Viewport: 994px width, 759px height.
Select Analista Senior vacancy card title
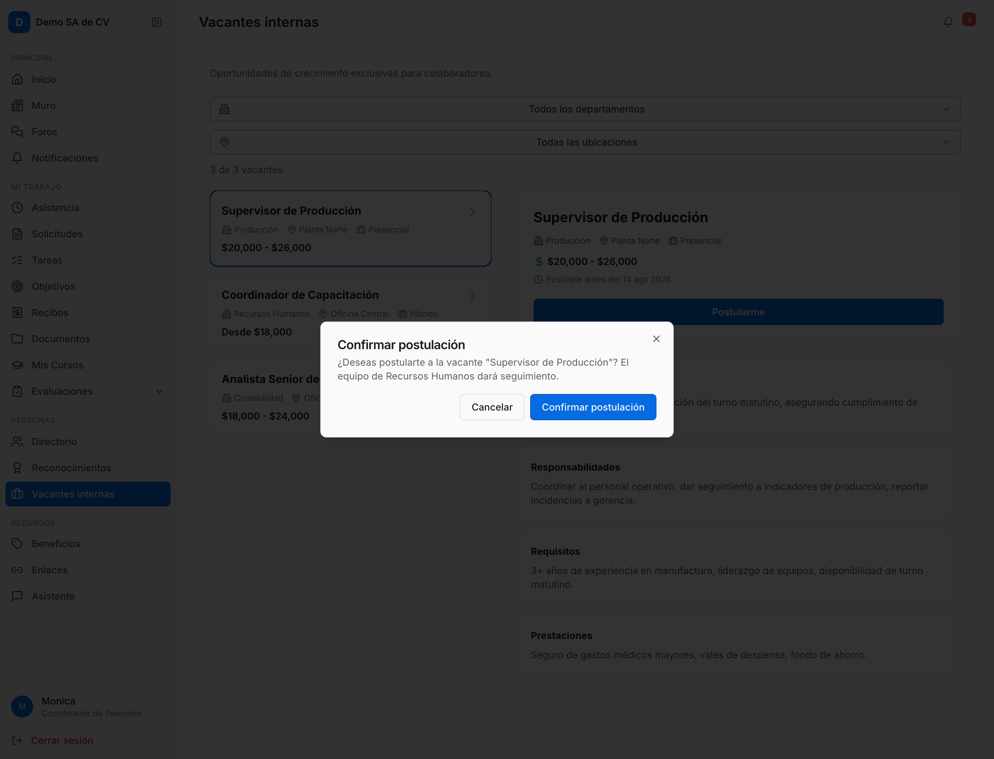(x=270, y=379)
